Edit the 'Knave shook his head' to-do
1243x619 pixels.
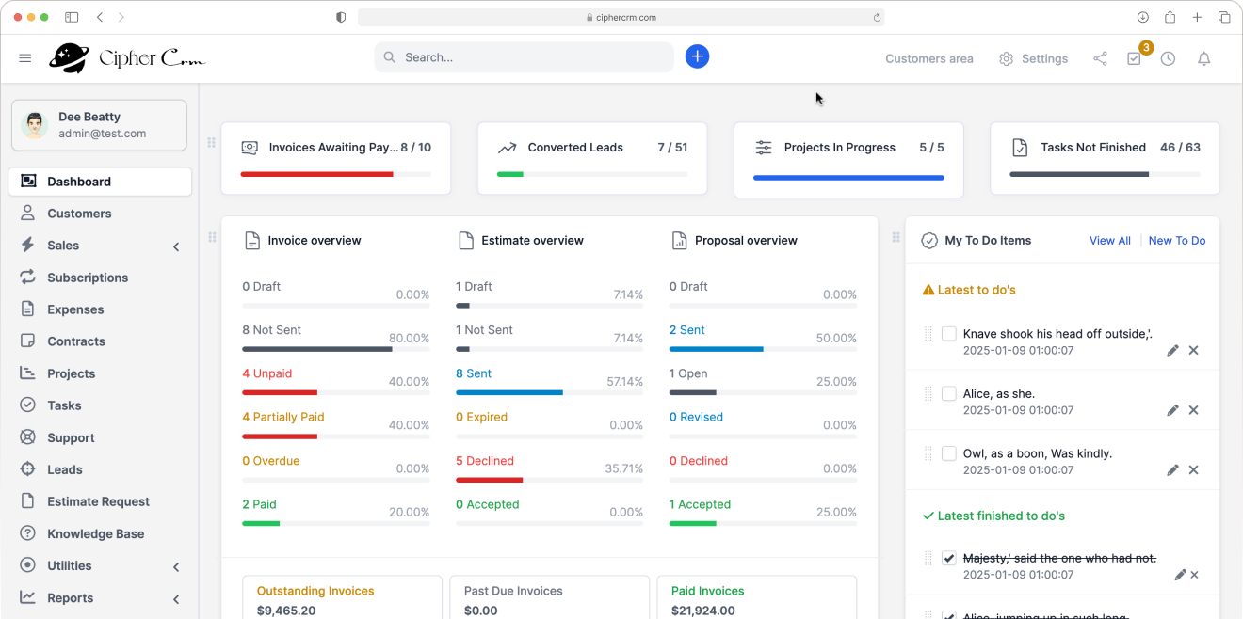click(x=1172, y=350)
